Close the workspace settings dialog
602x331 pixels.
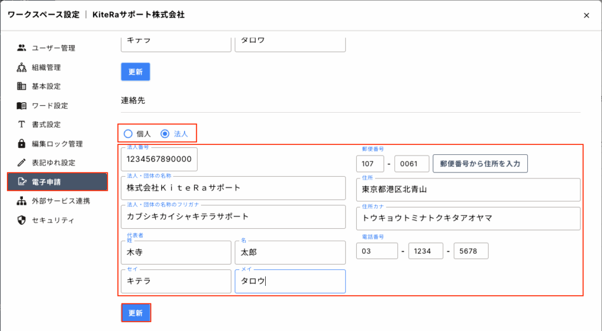click(x=586, y=15)
